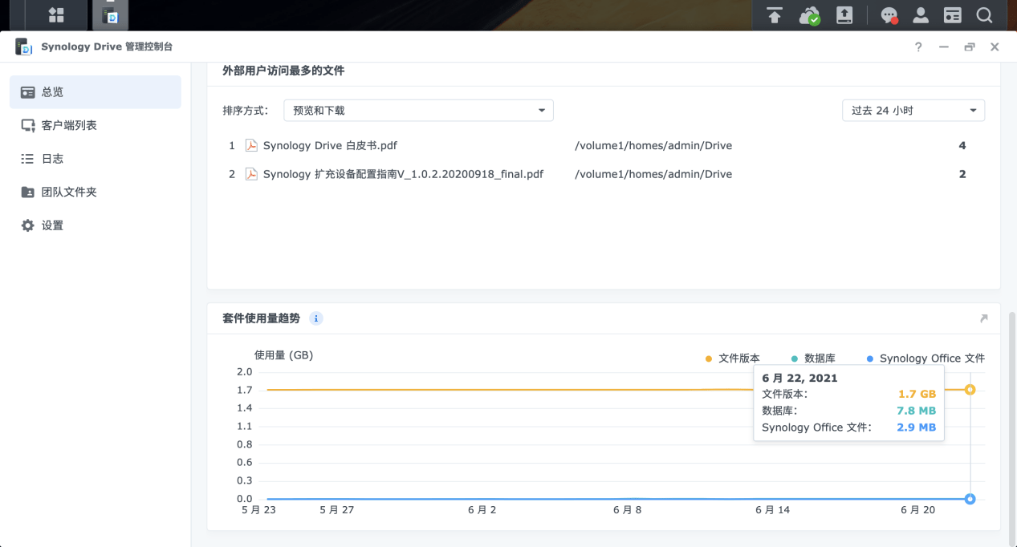Click the access count 4 value

tap(962, 146)
